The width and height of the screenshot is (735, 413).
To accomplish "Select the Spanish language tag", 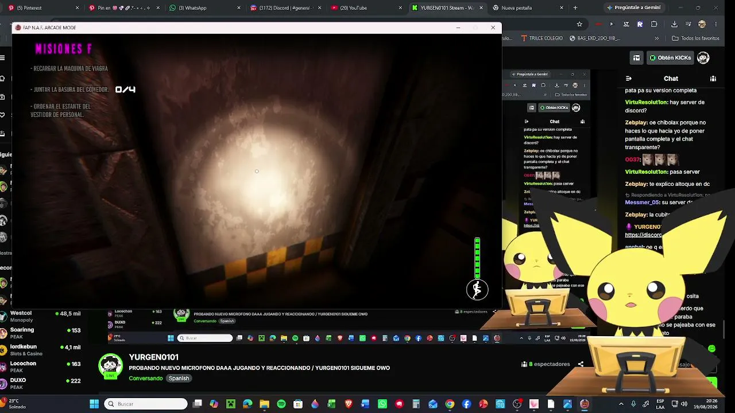I will tap(179, 379).
